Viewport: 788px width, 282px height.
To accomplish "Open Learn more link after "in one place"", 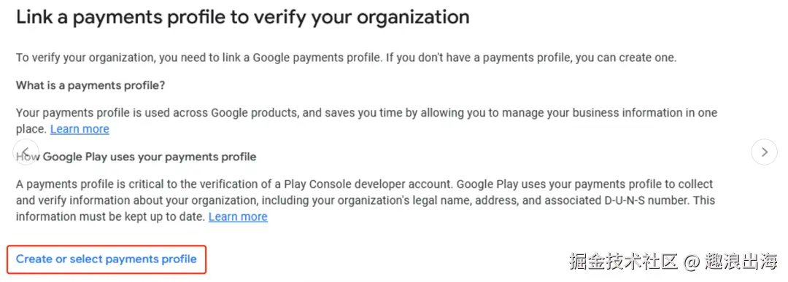I will [80, 129].
